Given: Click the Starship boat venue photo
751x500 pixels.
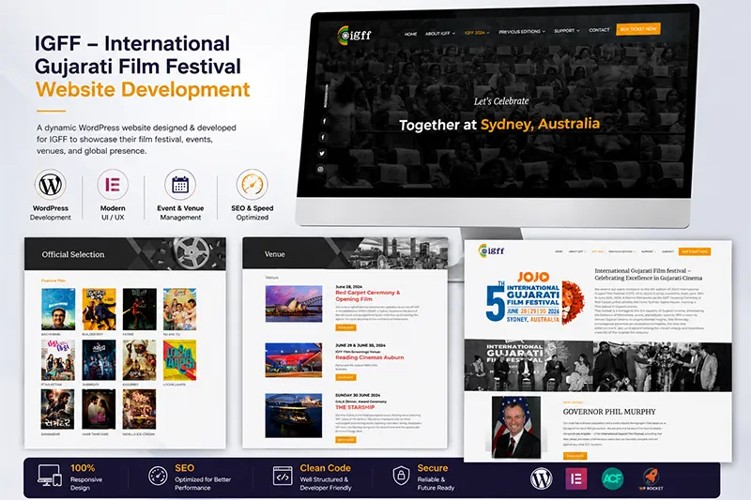Looking at the screenshot, I should [x=294, y=416].
